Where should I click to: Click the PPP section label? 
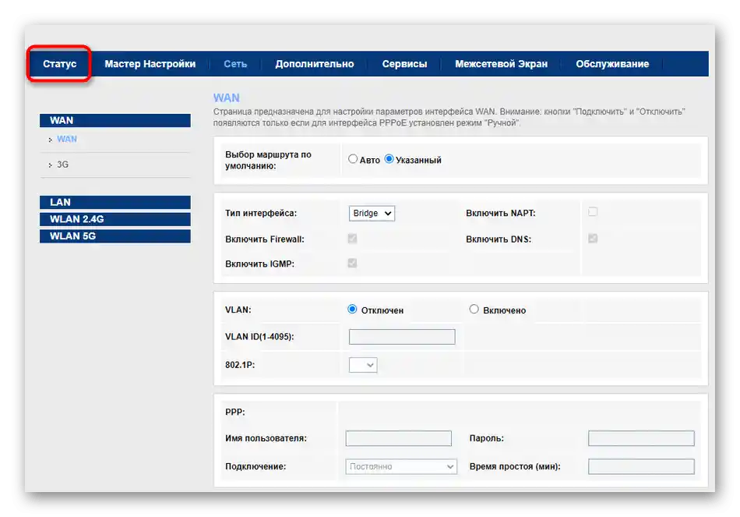[235, 412]
